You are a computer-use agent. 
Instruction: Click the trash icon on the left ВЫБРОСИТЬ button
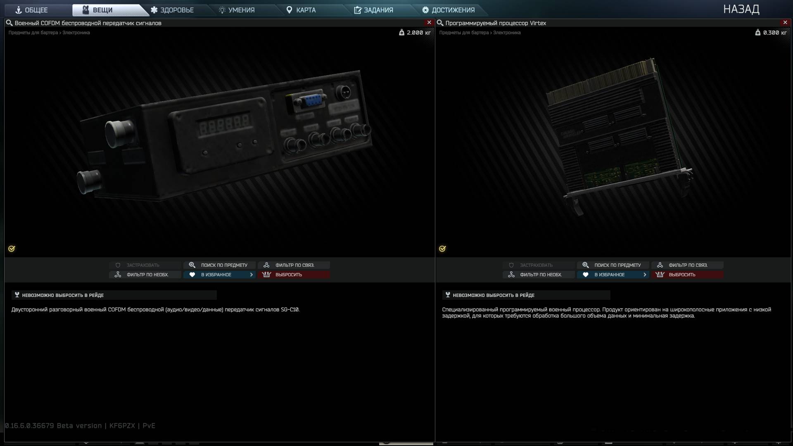pos(267,274)
